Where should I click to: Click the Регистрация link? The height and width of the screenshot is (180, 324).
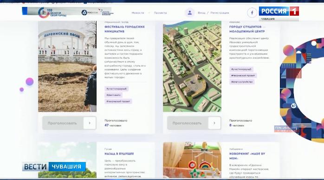220,13
